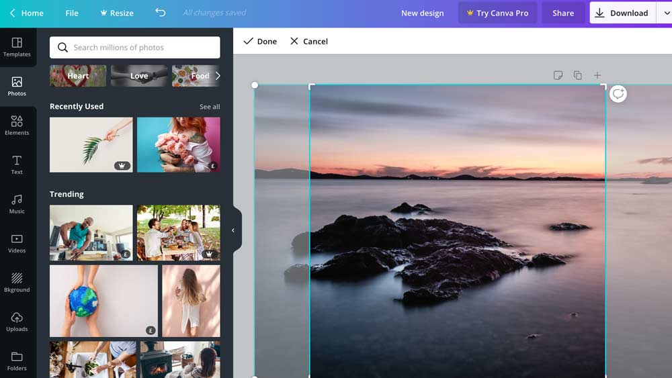Click the add comment bubble icon
The width and height of the screenshot is (672, 378).
(x=618, y=94)
